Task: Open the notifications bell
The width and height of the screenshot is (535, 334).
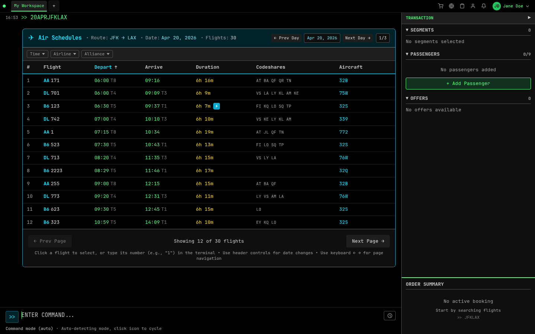Action: click(x=484, y=6)
